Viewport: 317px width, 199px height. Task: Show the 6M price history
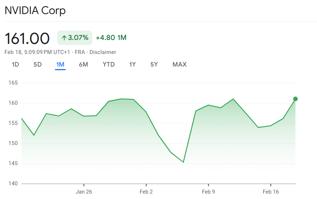83,64
